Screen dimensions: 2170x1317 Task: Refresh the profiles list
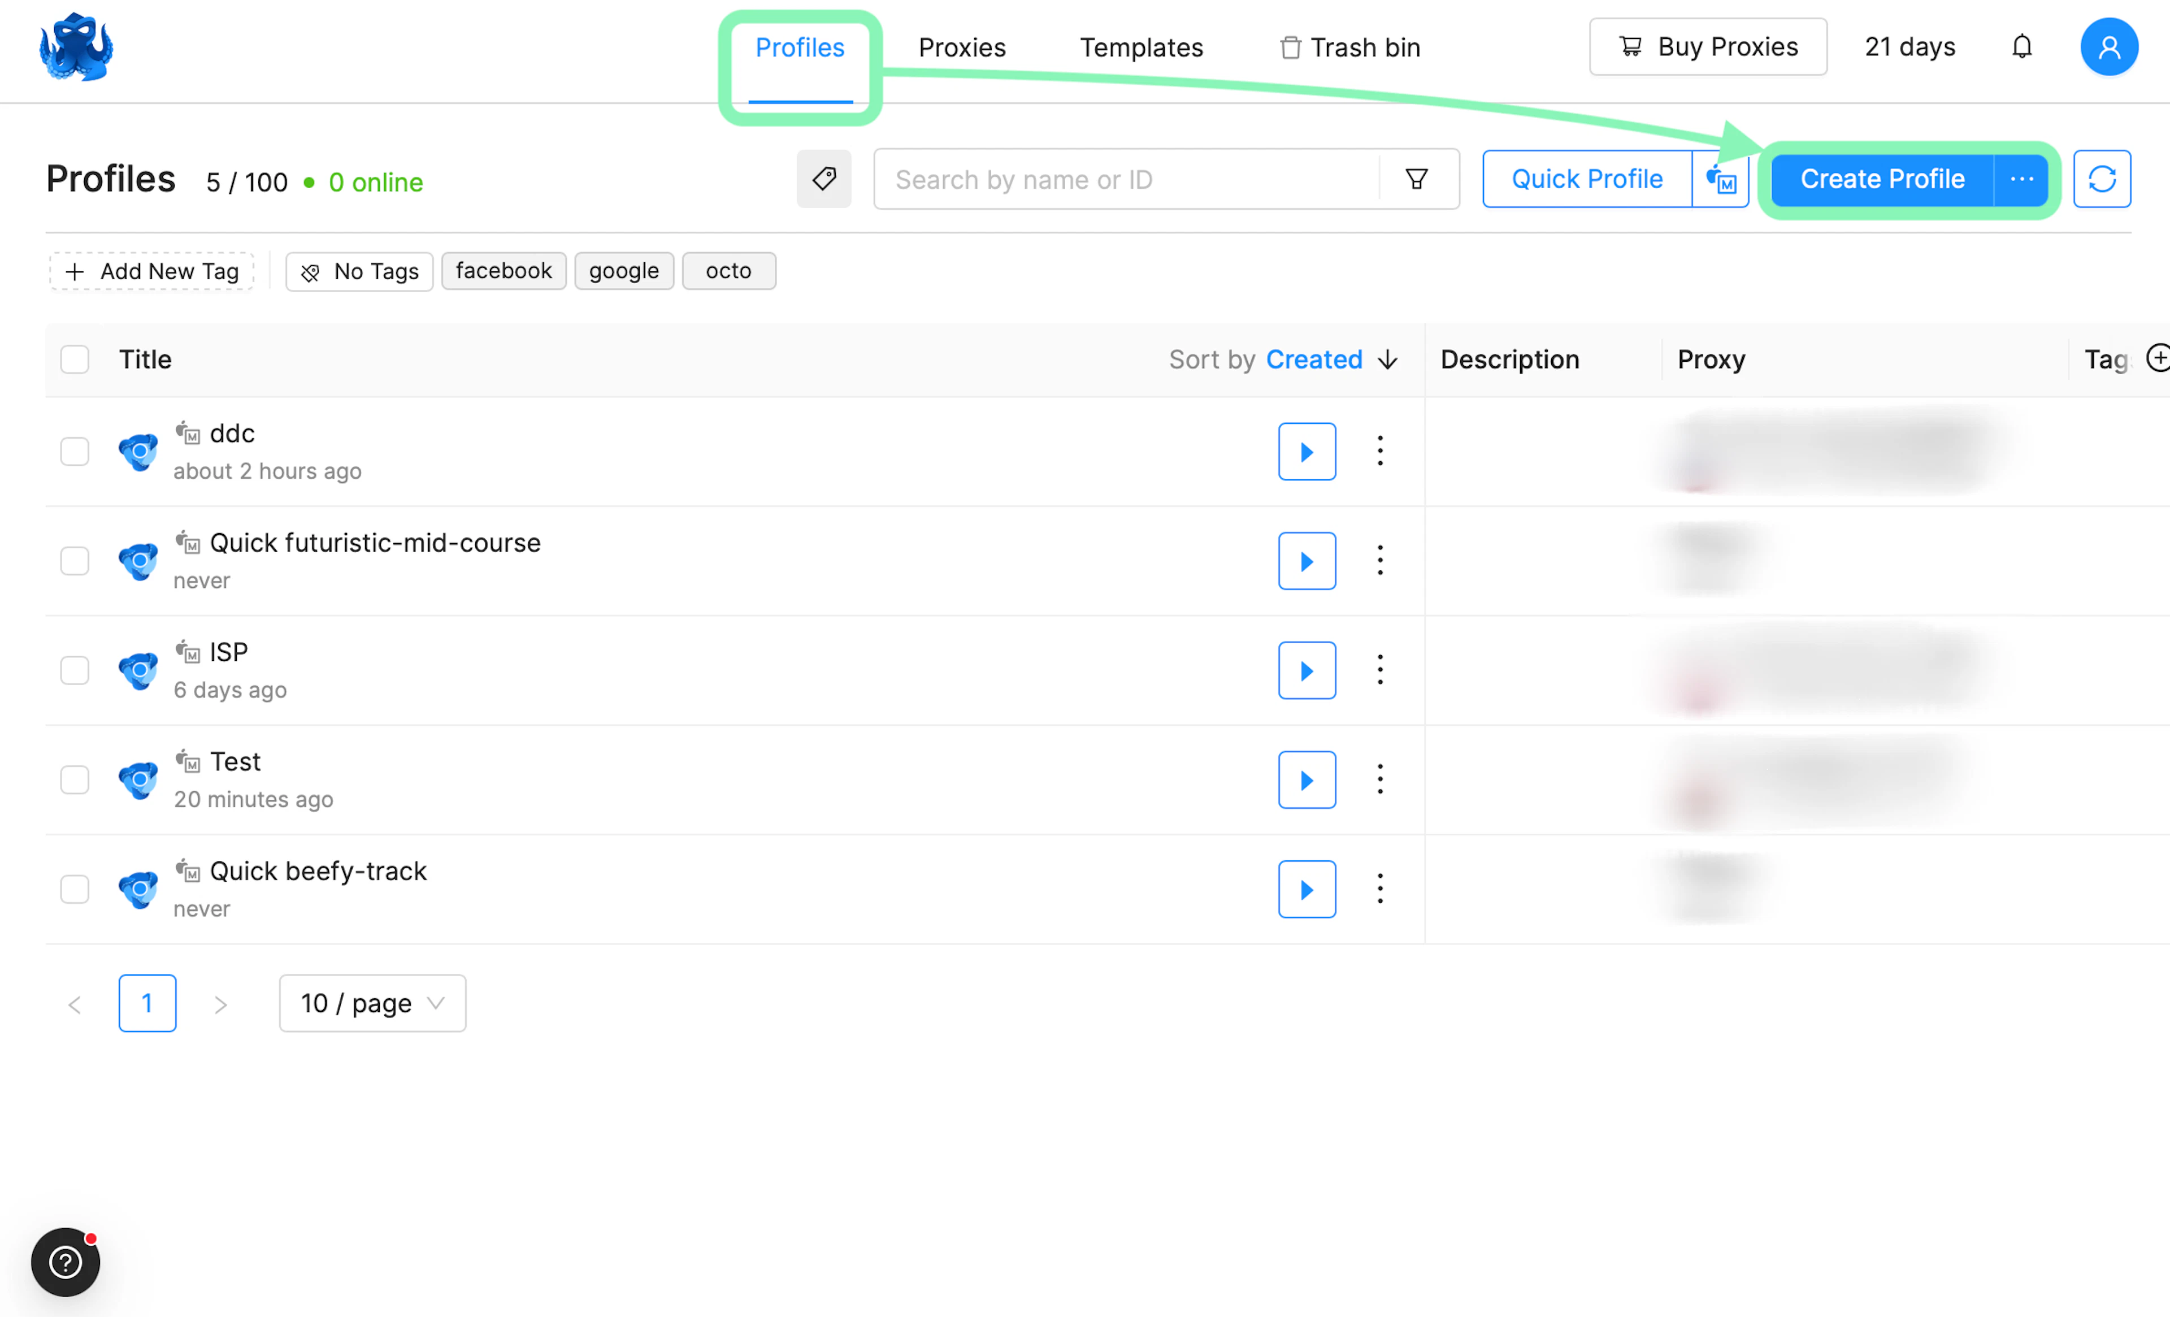click(x=2101, y=180)
